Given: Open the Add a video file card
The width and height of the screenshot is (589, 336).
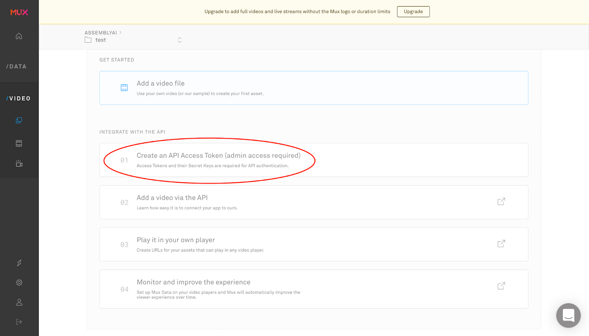Looking at the screenshot, I should [314, 88].
